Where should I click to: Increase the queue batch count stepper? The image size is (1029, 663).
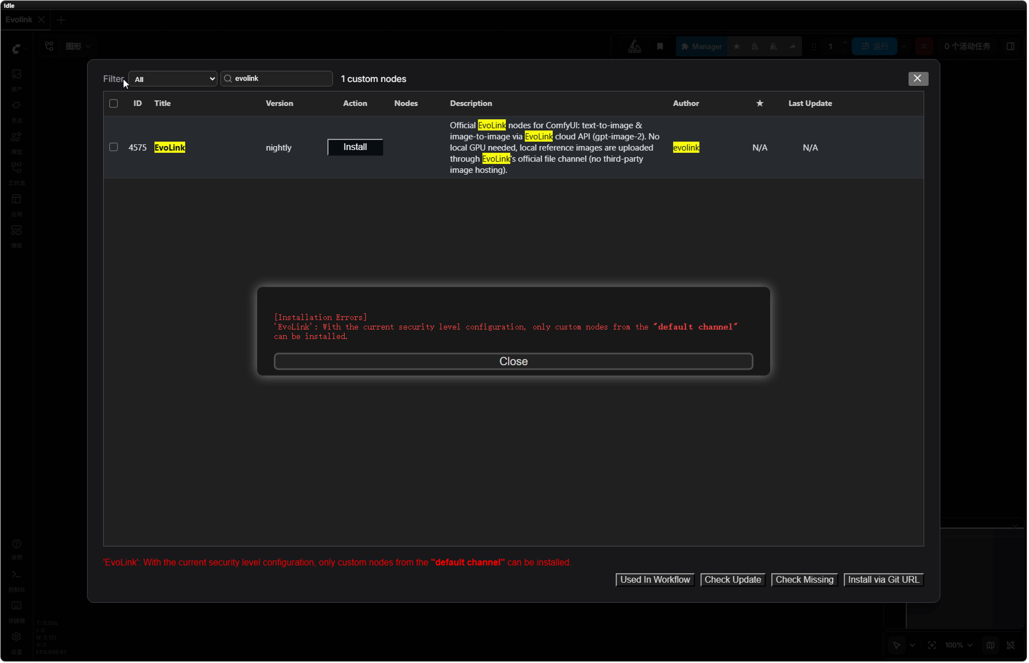[846, 43]
